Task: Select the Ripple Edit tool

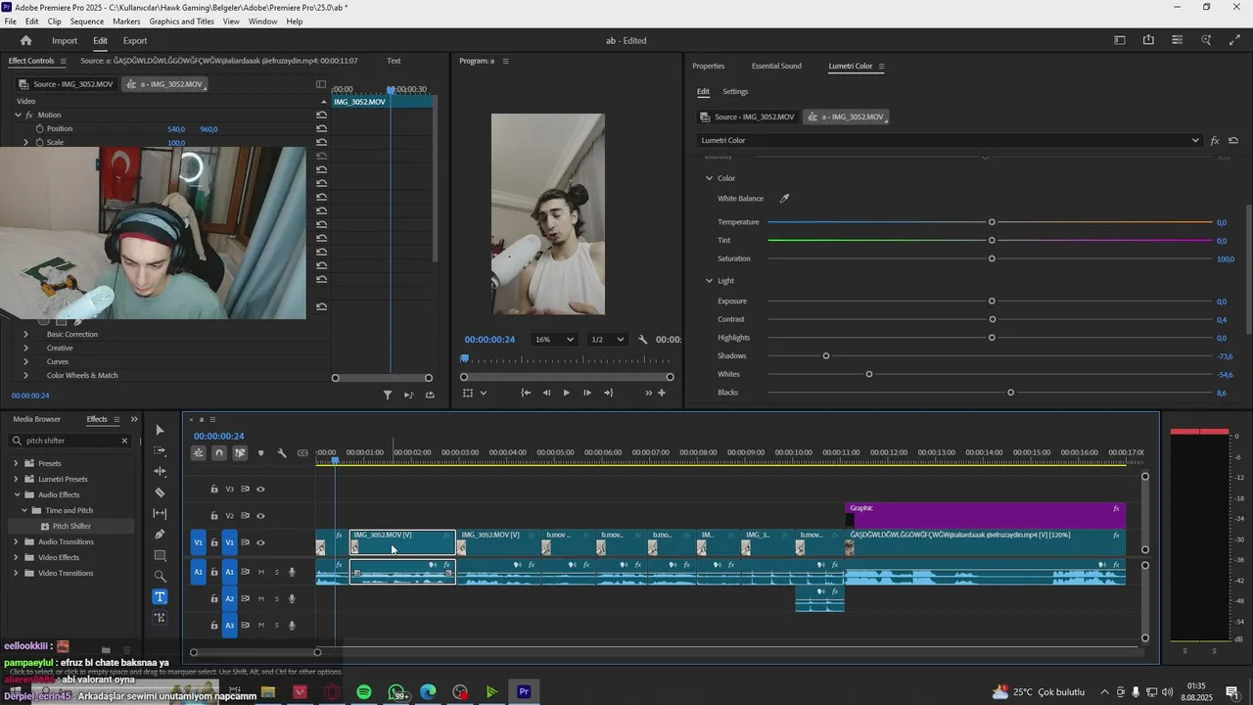Action: tap(160, 472)
